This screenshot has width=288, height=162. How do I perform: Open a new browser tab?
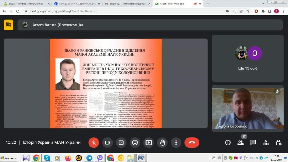point(208,4)
